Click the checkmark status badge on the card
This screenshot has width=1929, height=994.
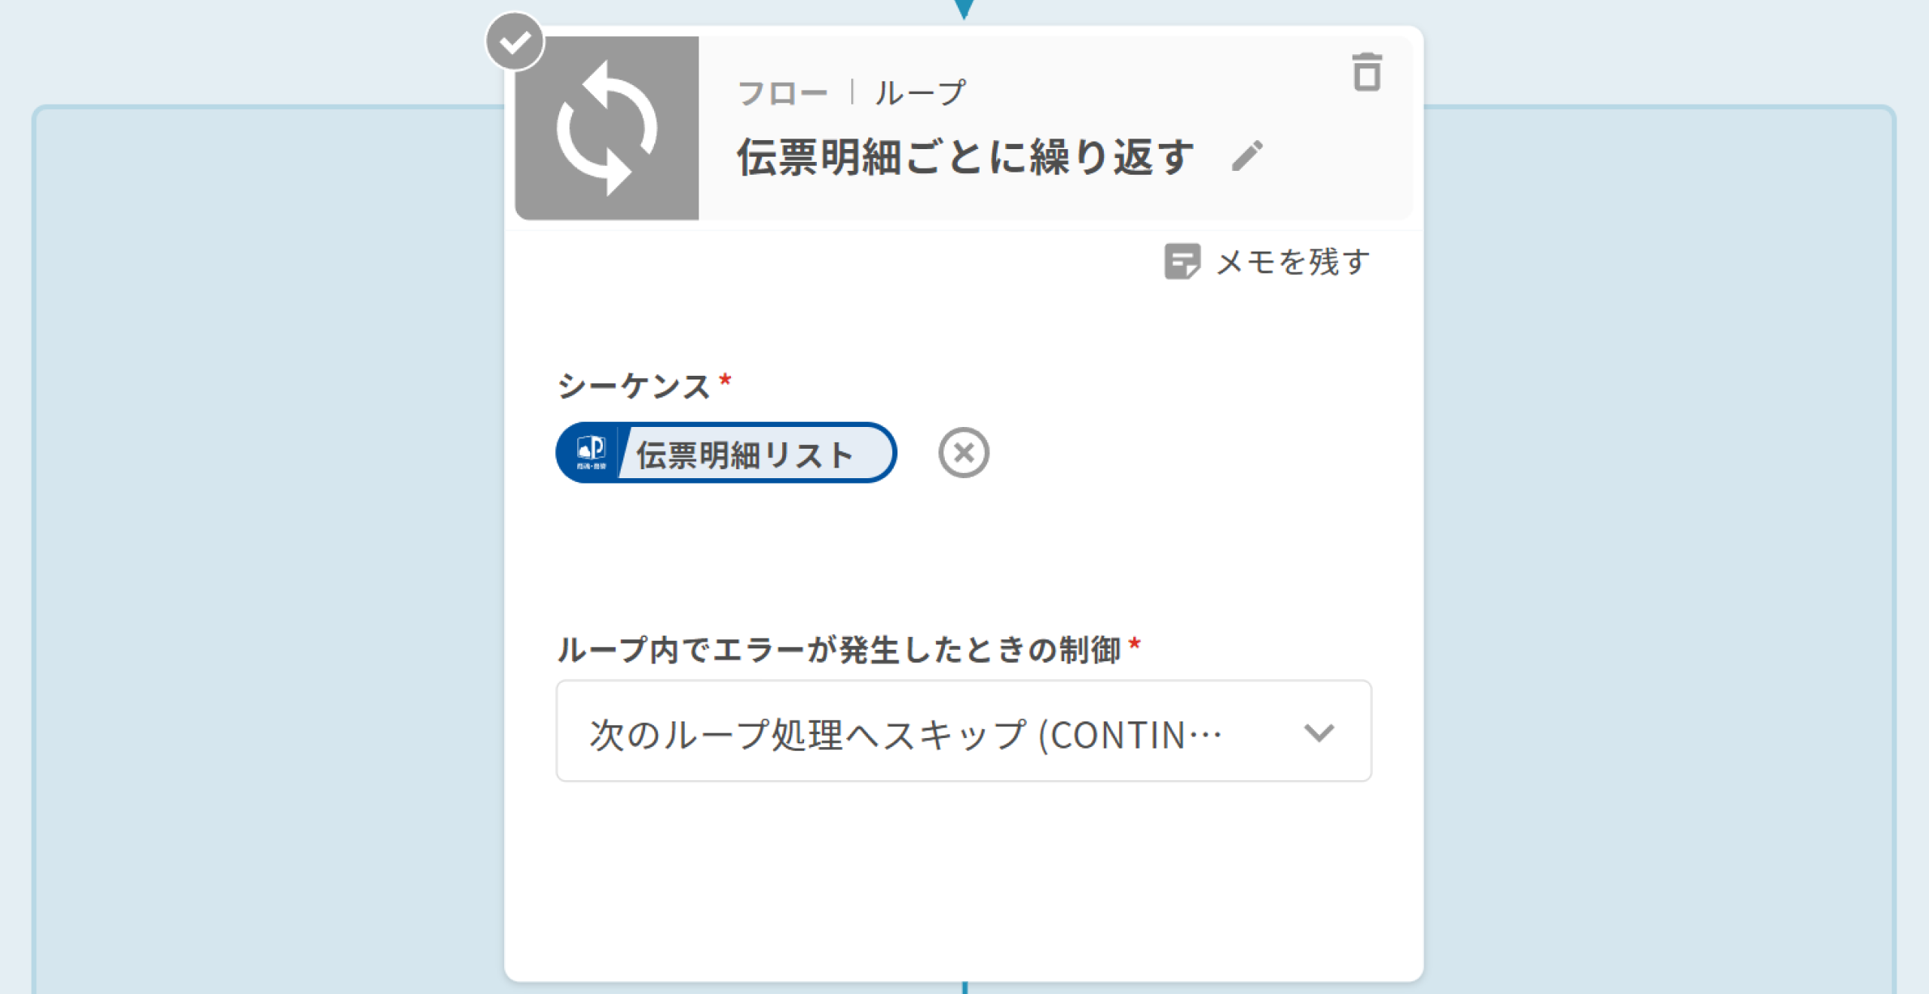click(x=515, y=42)
